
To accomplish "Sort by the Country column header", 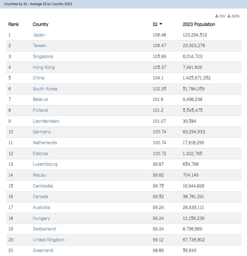I will [x=41, y=24].
